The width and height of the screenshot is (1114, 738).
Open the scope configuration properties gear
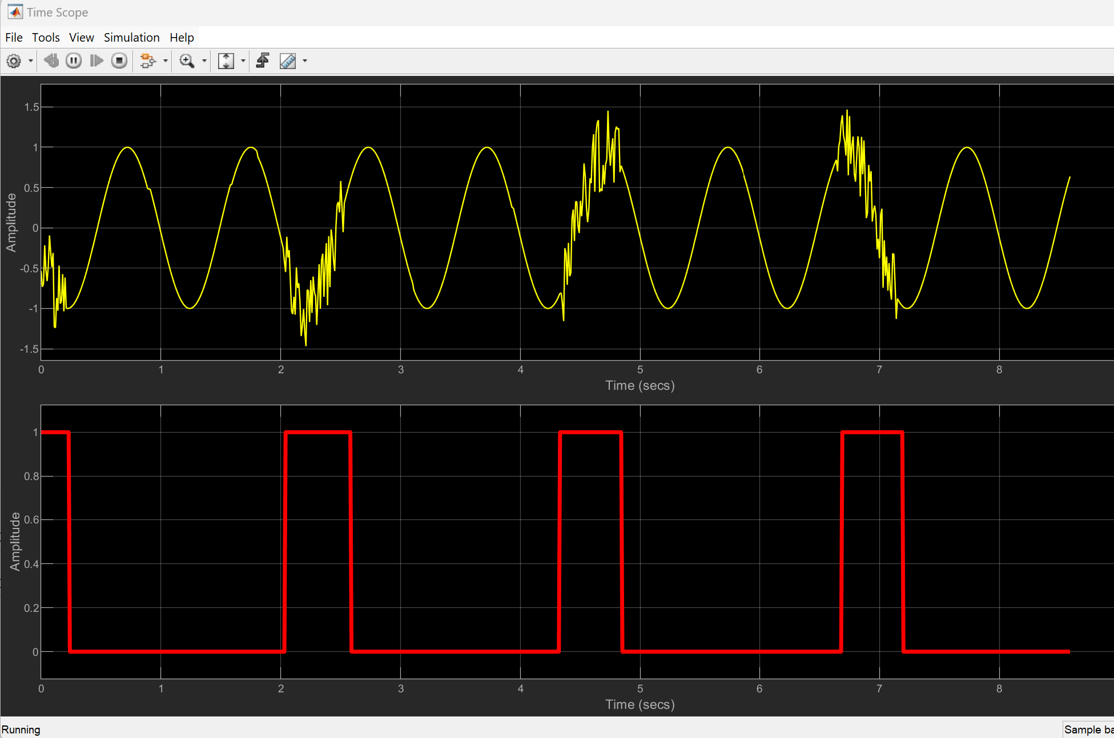pos(13,61)
